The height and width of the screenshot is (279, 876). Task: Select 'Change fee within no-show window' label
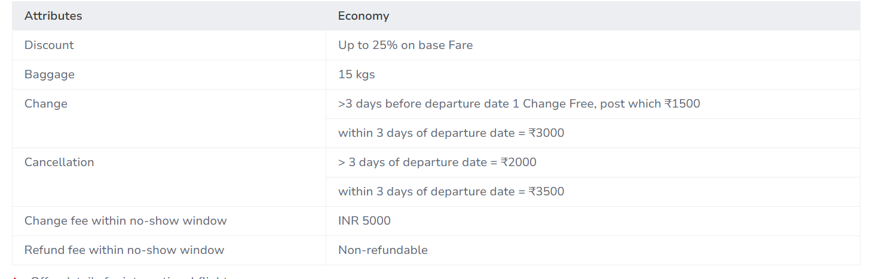click(125, 221)
